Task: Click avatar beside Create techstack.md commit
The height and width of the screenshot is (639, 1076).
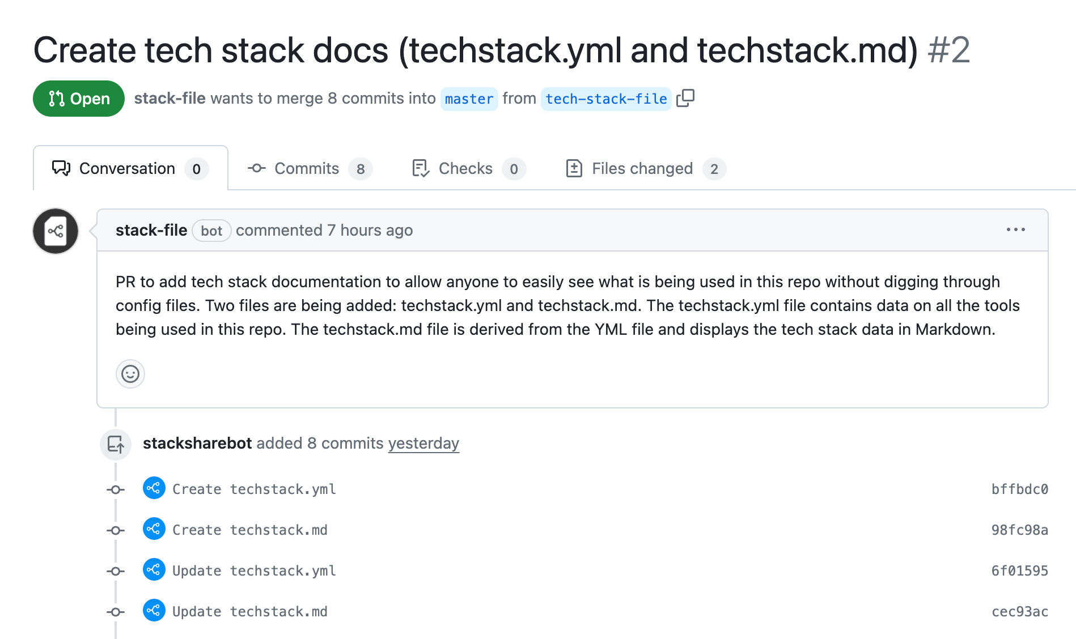Action: pyautogui.click(x=154, y=529)
